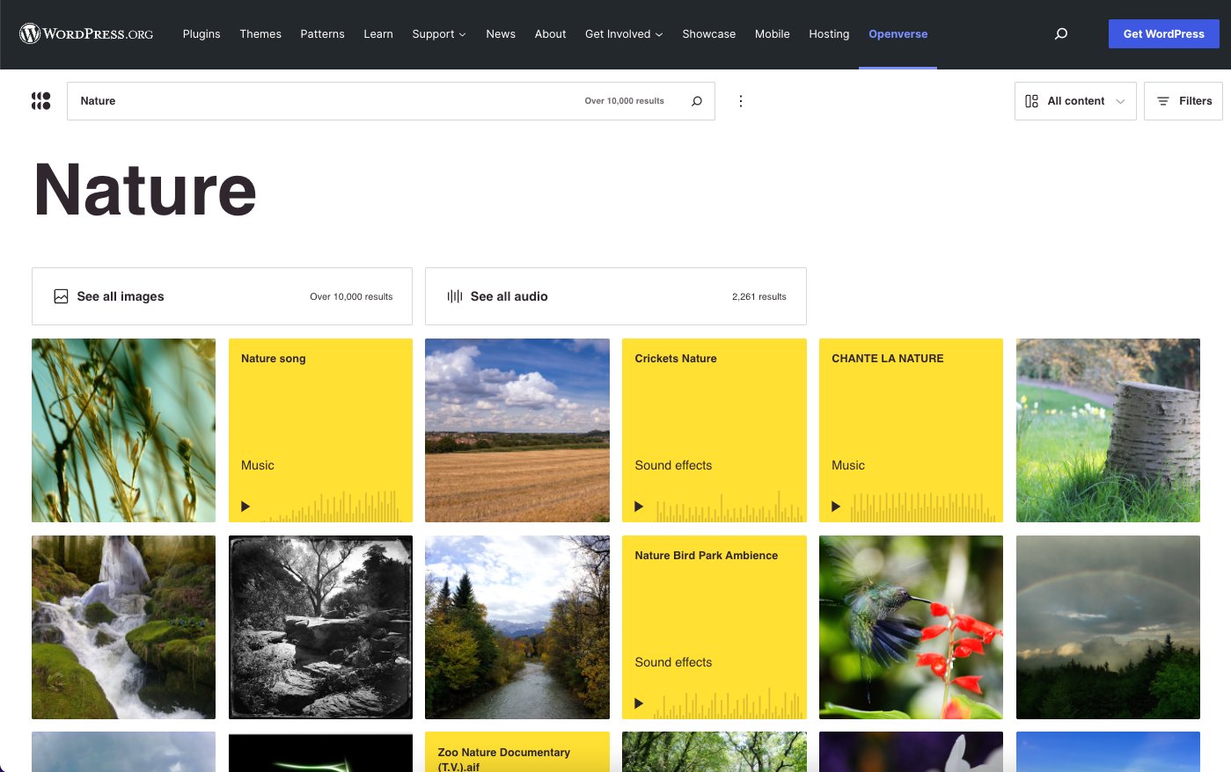Click the image icon on See all images
1231x772 pixels.
[x=61, y=296]
